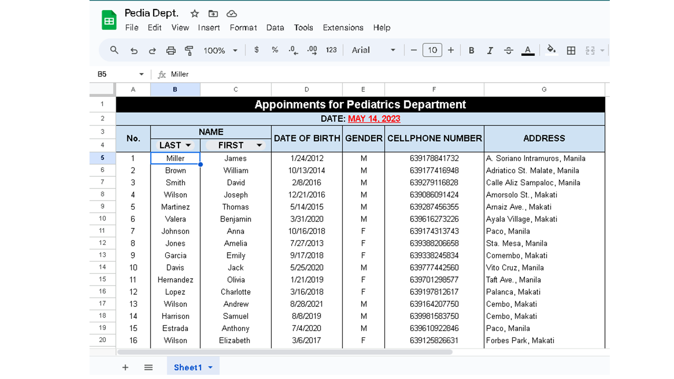Click the increase font size plus button

(x=451, y=50)
